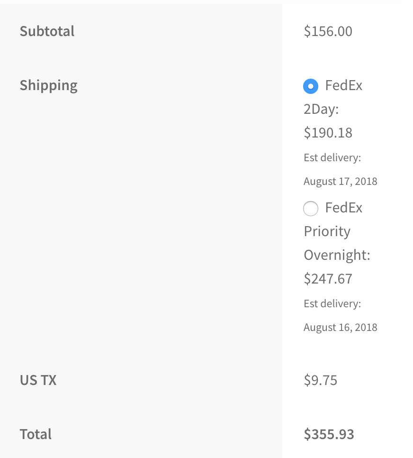Click the FedEx label beside the unselected radio

coord(343,208)
